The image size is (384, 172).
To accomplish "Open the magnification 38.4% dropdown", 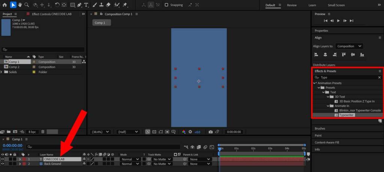I will (x=100, y=132).
